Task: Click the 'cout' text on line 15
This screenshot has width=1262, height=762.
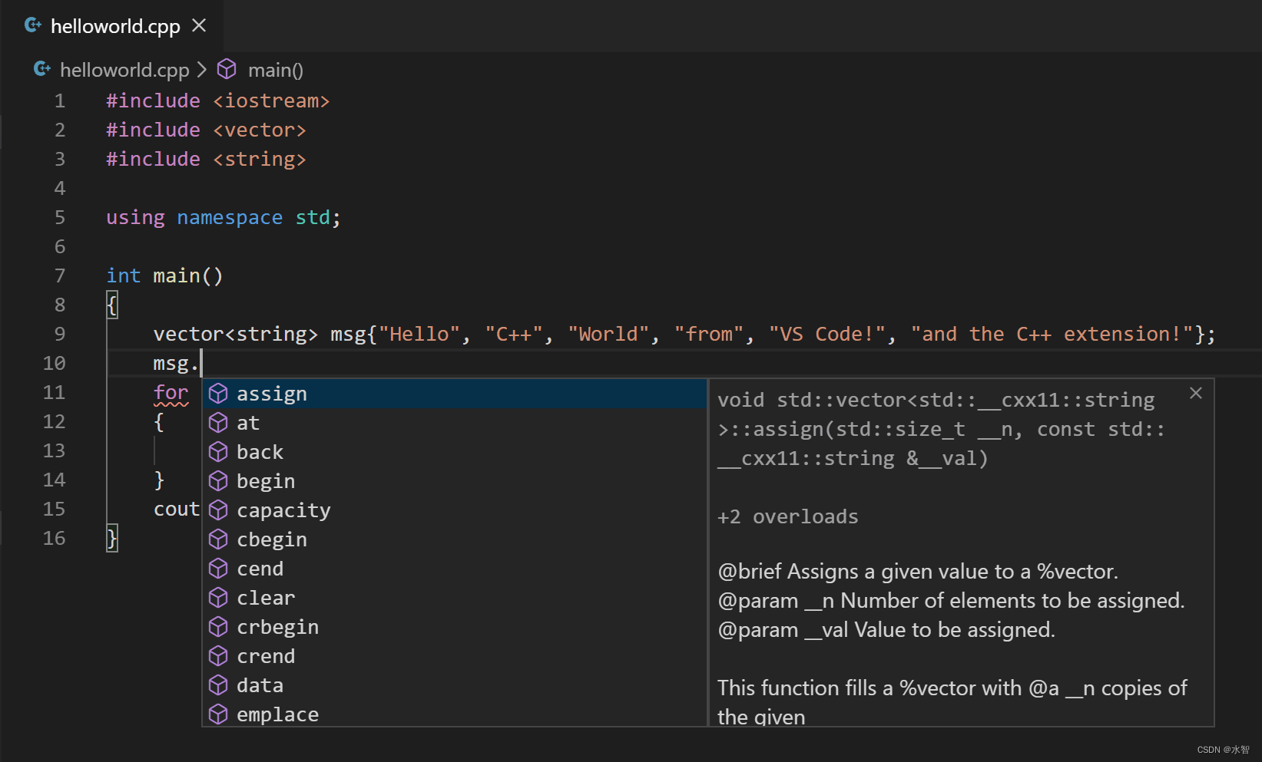Action: point(177,509)
